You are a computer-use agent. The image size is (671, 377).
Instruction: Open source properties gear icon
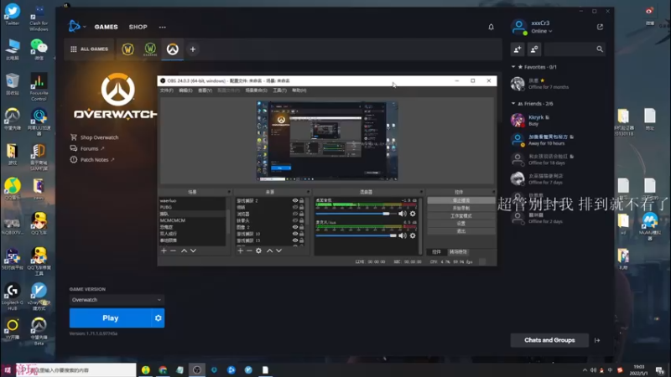click(x=258, y=250)
